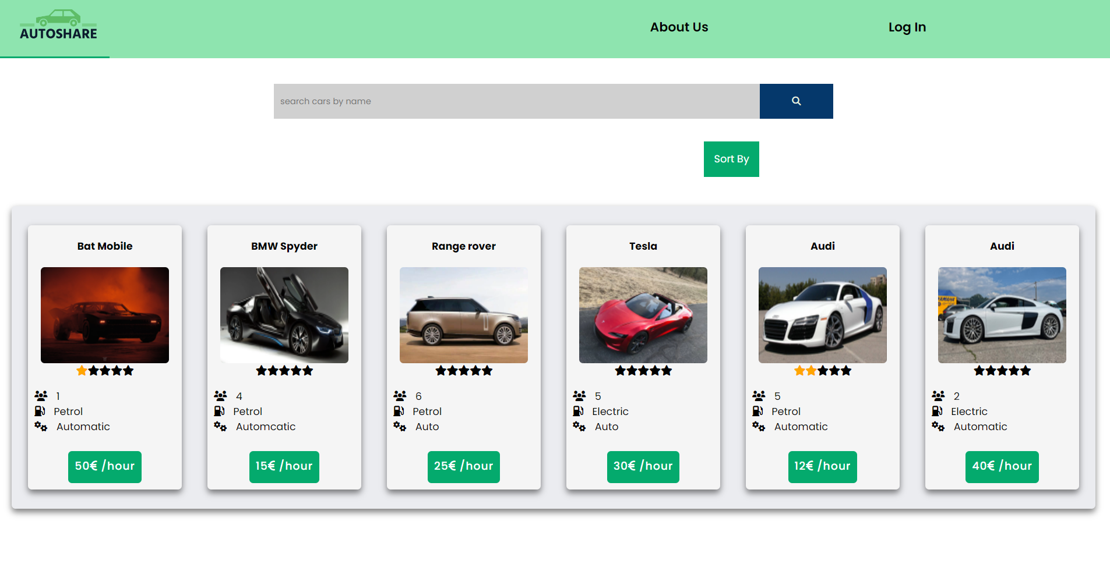This screenshot has height=571, width=1110.
Task: Click the Auto label on Range rover card
Action: click(x=427, y=427)
